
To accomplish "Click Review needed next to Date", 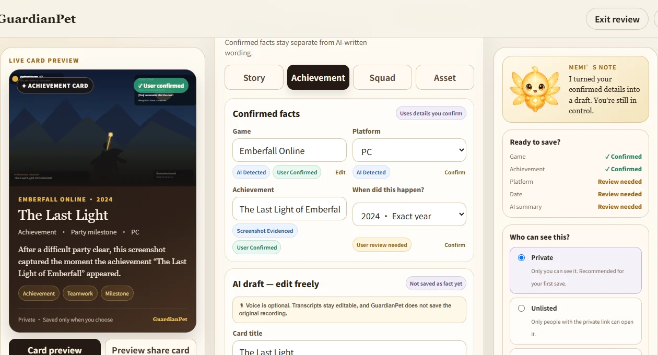I will click(620, 194).
